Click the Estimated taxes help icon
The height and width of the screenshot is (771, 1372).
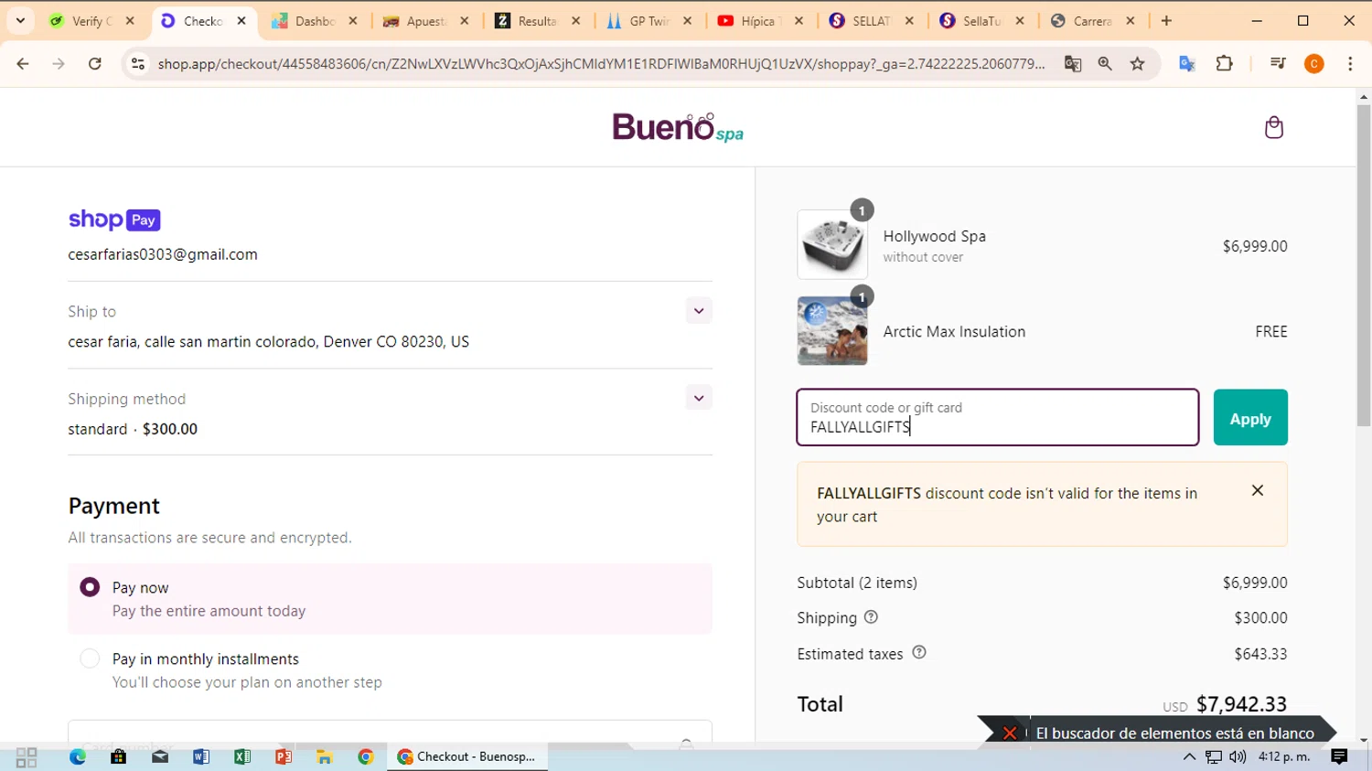(919, 652)
